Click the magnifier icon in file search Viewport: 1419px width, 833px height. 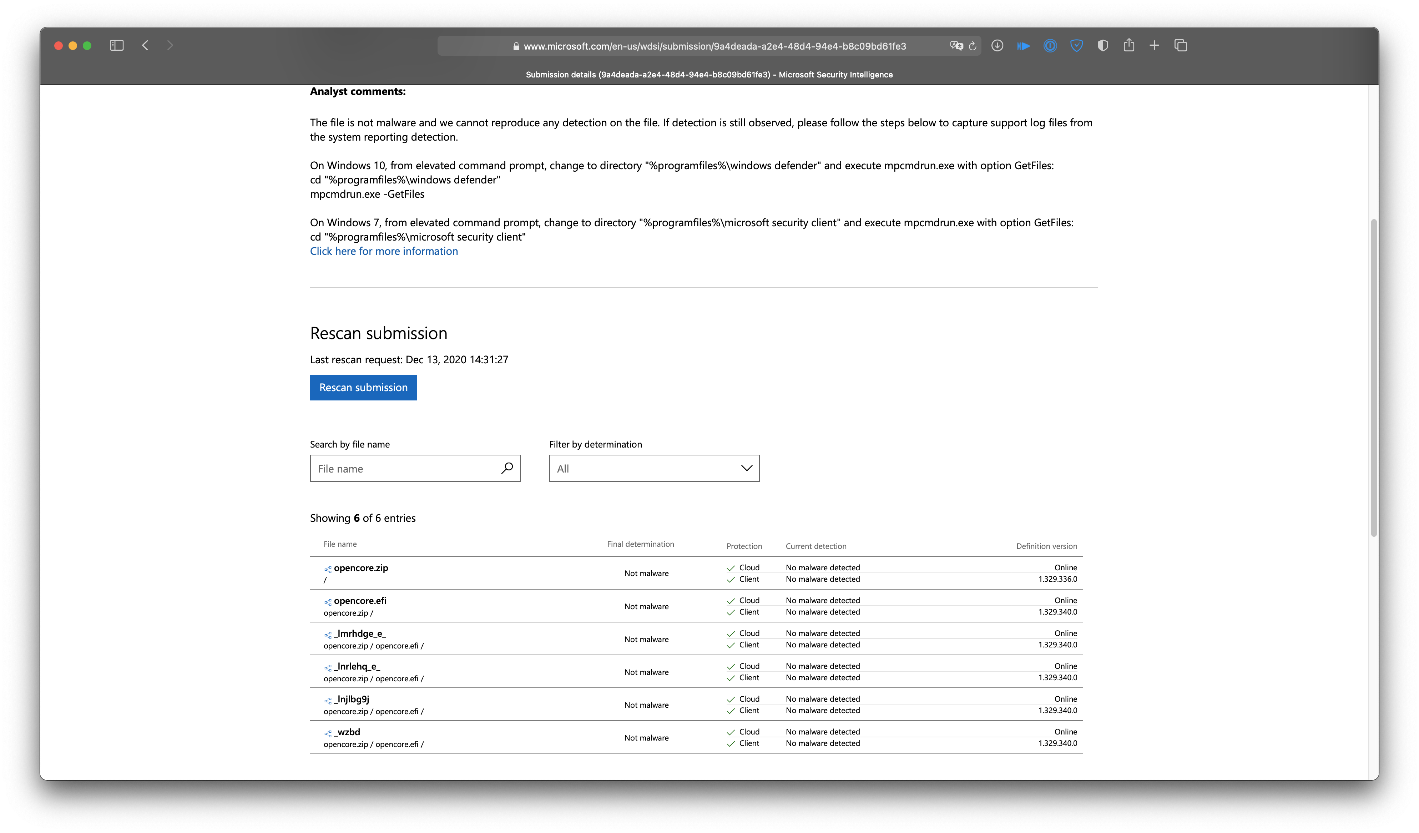point(507,468)
